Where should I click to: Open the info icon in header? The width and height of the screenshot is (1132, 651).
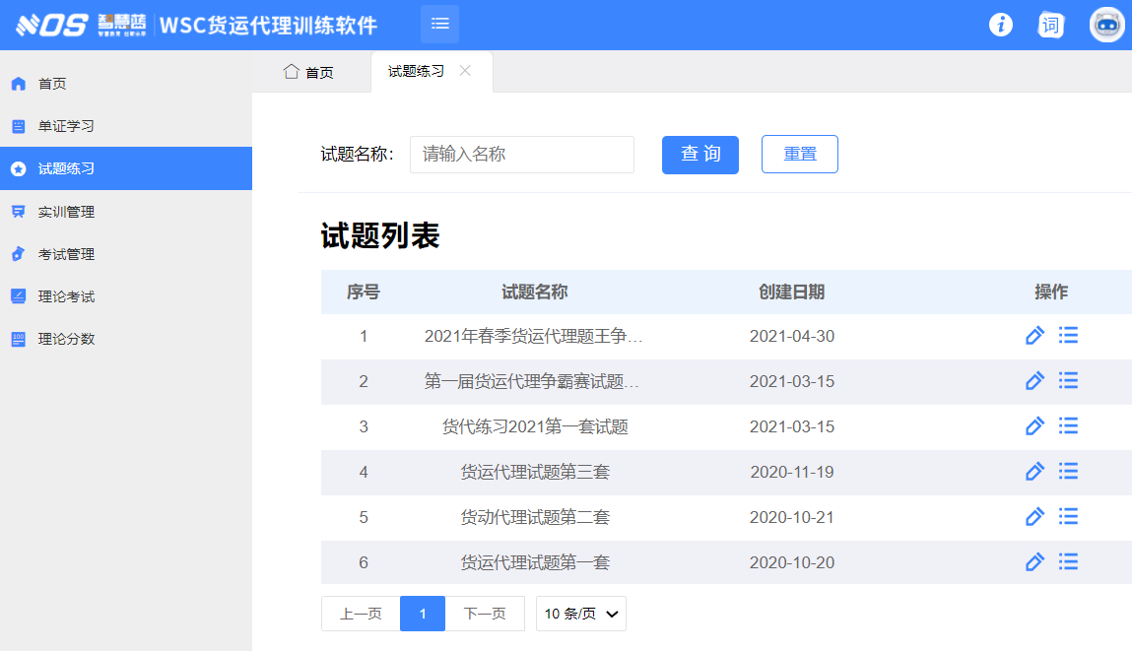coord(1001,25)
